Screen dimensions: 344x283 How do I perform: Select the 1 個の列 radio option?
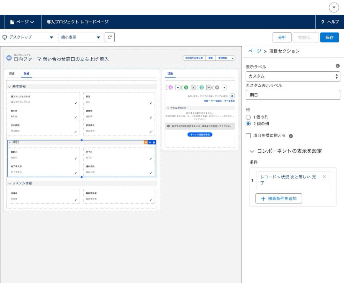point(248,117)
